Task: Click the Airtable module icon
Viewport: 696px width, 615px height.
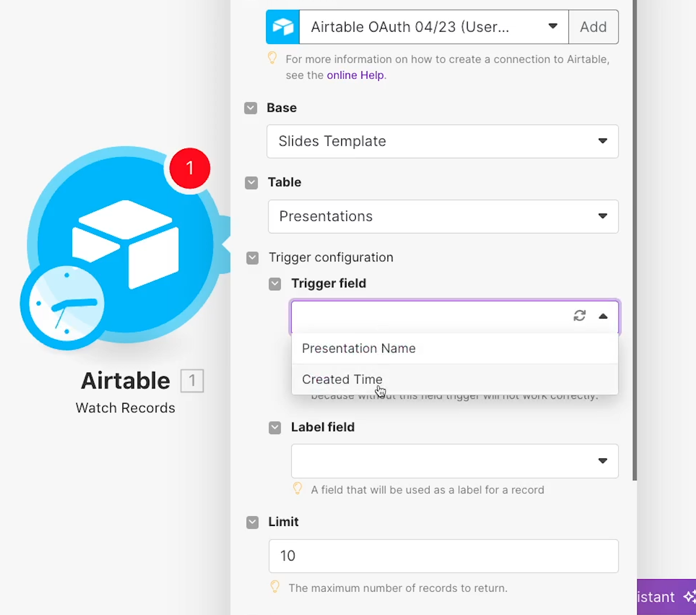Action: point(125,244)
